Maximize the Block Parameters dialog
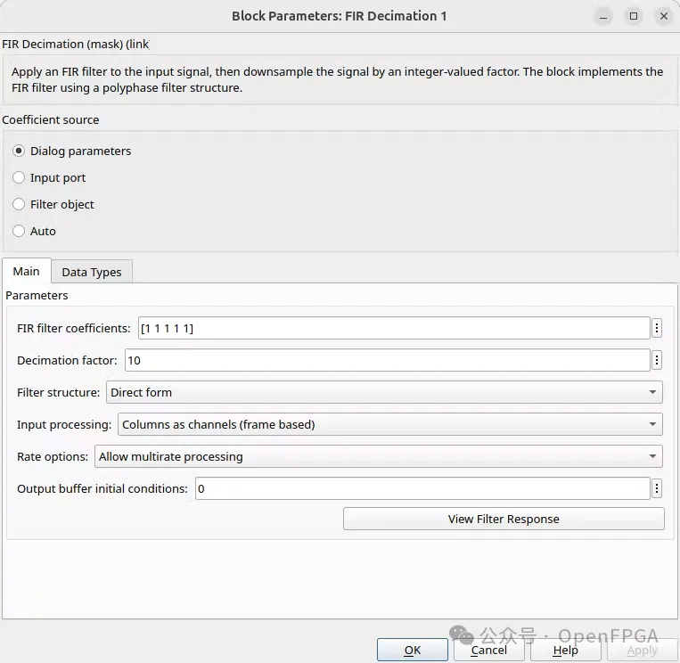The image size is (680, 663). click(634, 16)
